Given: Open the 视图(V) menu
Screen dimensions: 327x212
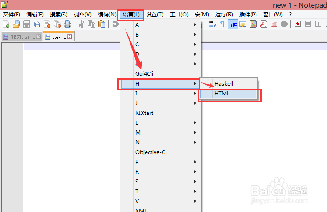Looking at the screenshot, I should pos(82,15).
